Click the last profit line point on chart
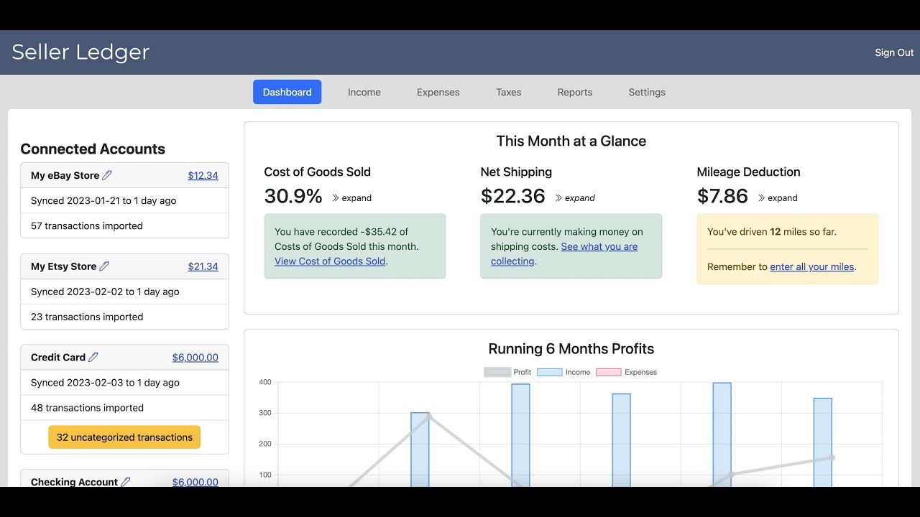920x517 pixels. [x=832, y=457]
